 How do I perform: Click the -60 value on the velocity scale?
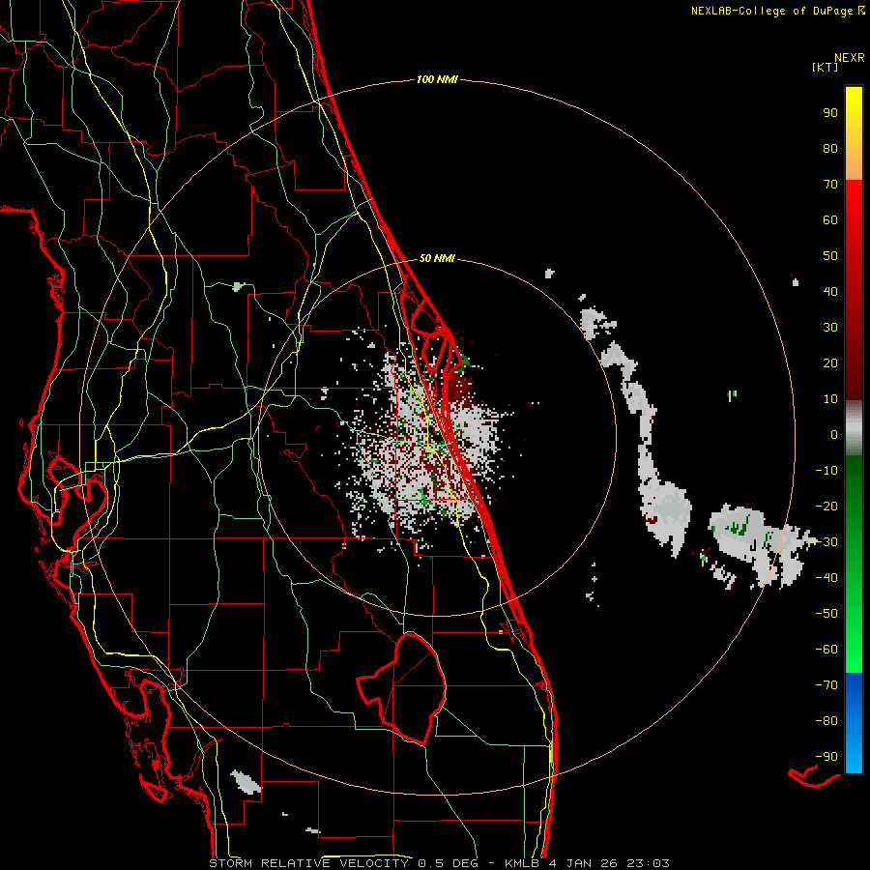826,650
